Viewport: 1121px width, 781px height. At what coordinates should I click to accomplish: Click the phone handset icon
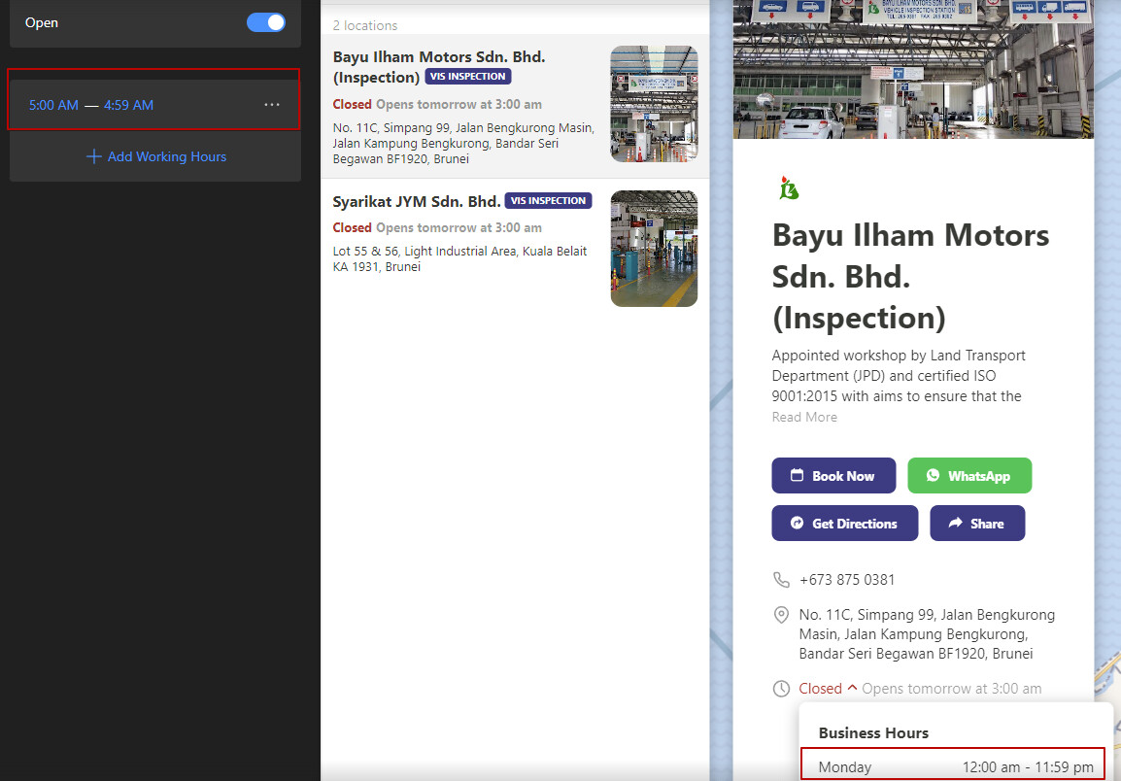(781, 580)
